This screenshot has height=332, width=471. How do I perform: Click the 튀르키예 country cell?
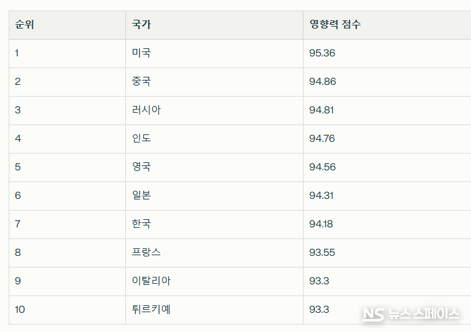[151, 310]
